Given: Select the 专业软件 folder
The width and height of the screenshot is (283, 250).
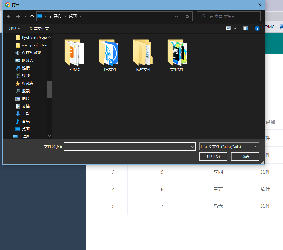Looking at the screenshot, I should click(178, 56).
